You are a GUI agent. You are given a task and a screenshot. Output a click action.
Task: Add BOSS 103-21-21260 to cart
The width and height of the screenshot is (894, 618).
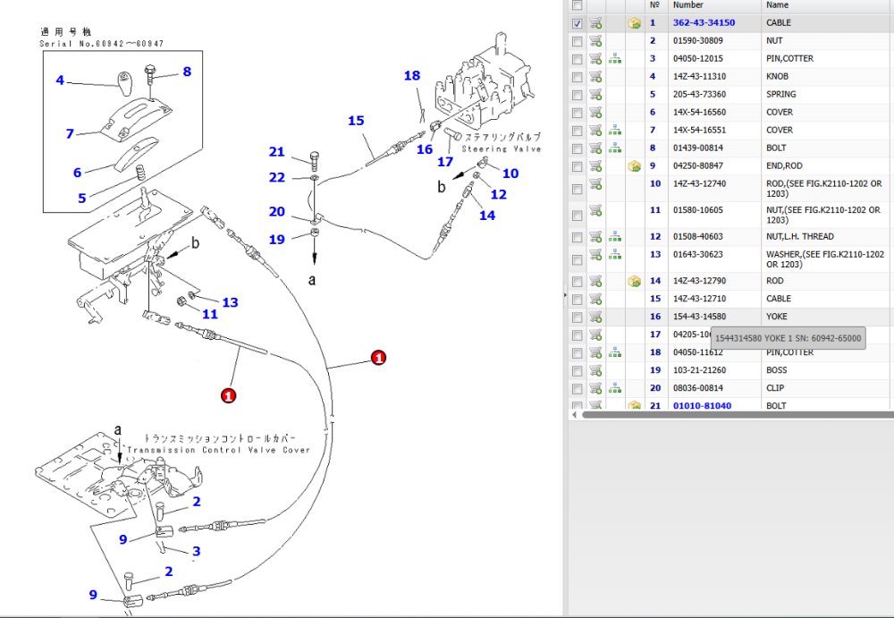595,369
